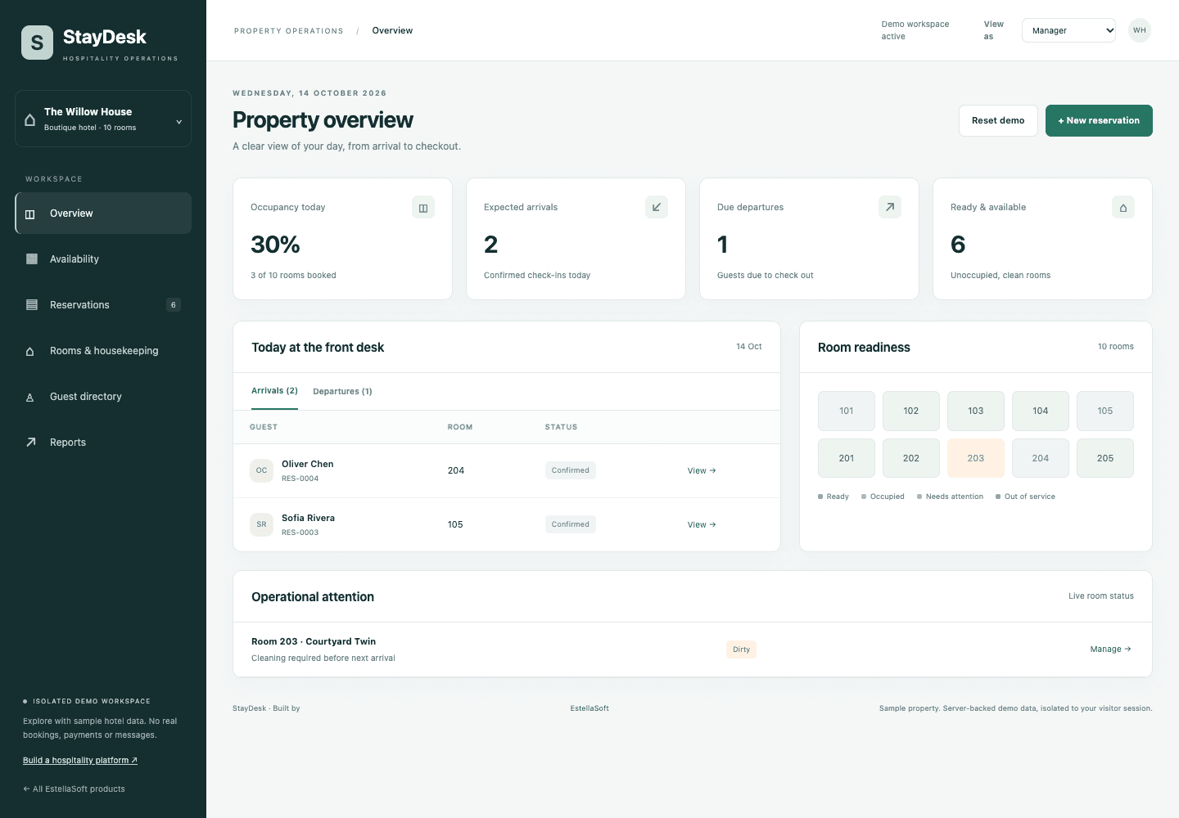Click the StayDesk S logo icon

coord(37,43)
